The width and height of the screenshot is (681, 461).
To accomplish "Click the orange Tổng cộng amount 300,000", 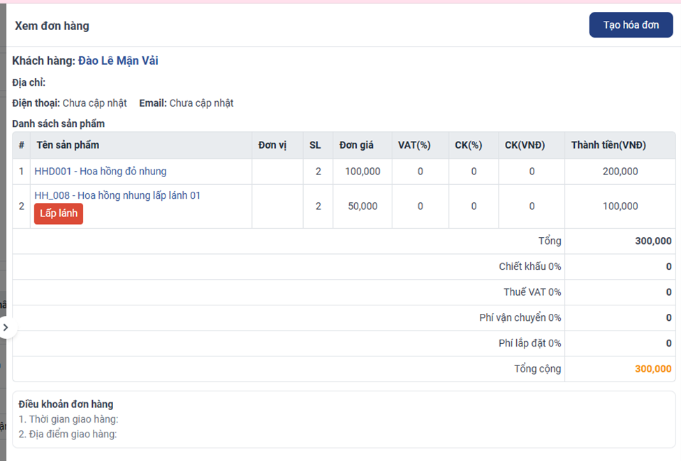I will tap(653, 369).
